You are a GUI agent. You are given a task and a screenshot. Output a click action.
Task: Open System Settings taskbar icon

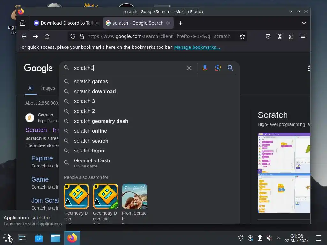[x=22, y=238]
